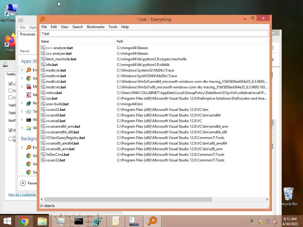Select vcvarsx86_amd64.bat in results

click(62, 143)
